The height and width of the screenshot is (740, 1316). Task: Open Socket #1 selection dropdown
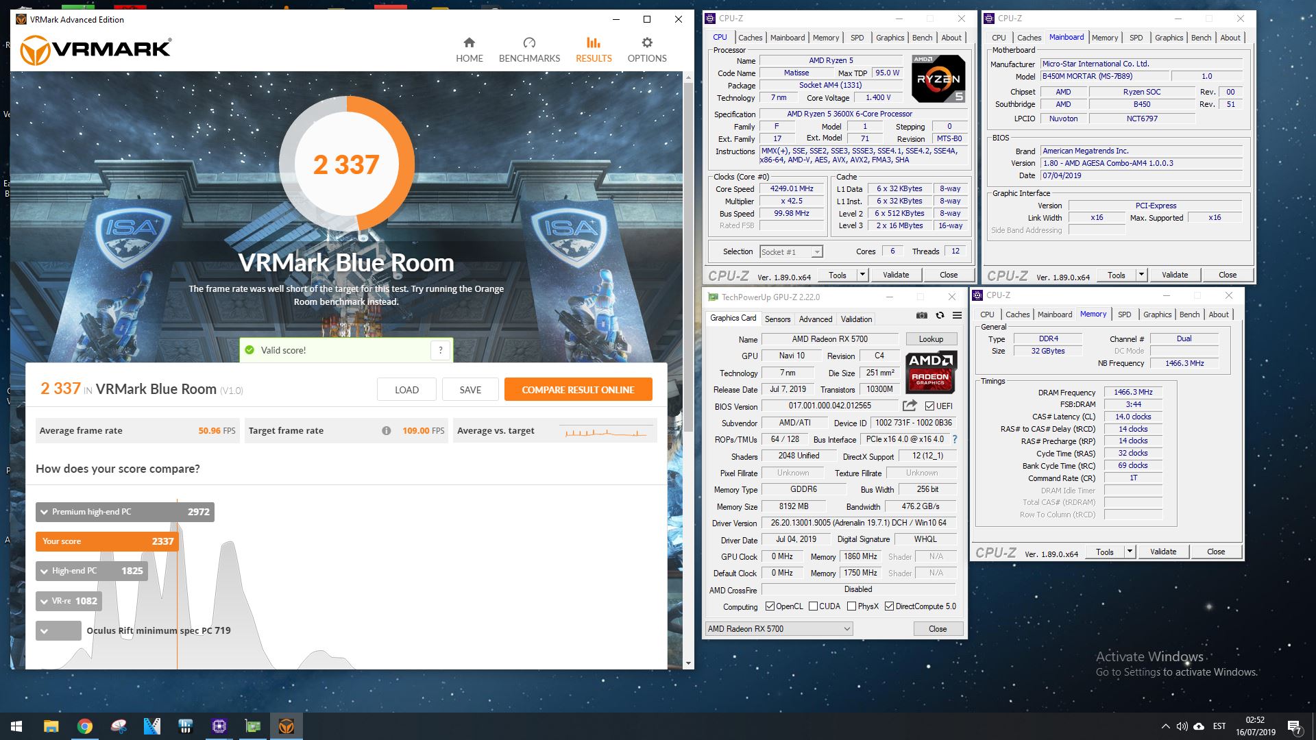pos(792,252)
